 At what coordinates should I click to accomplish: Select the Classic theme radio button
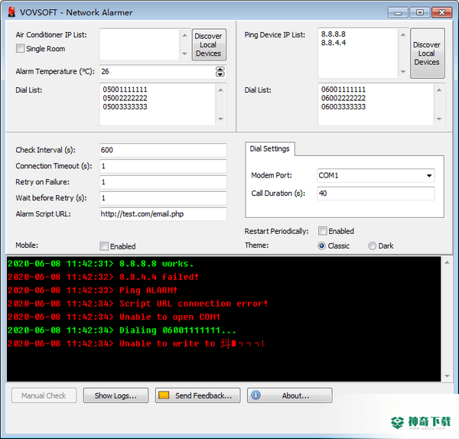[x=321, y=246]
